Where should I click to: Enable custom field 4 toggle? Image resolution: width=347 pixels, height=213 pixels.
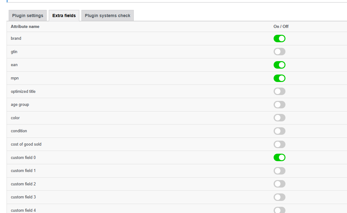279,210
